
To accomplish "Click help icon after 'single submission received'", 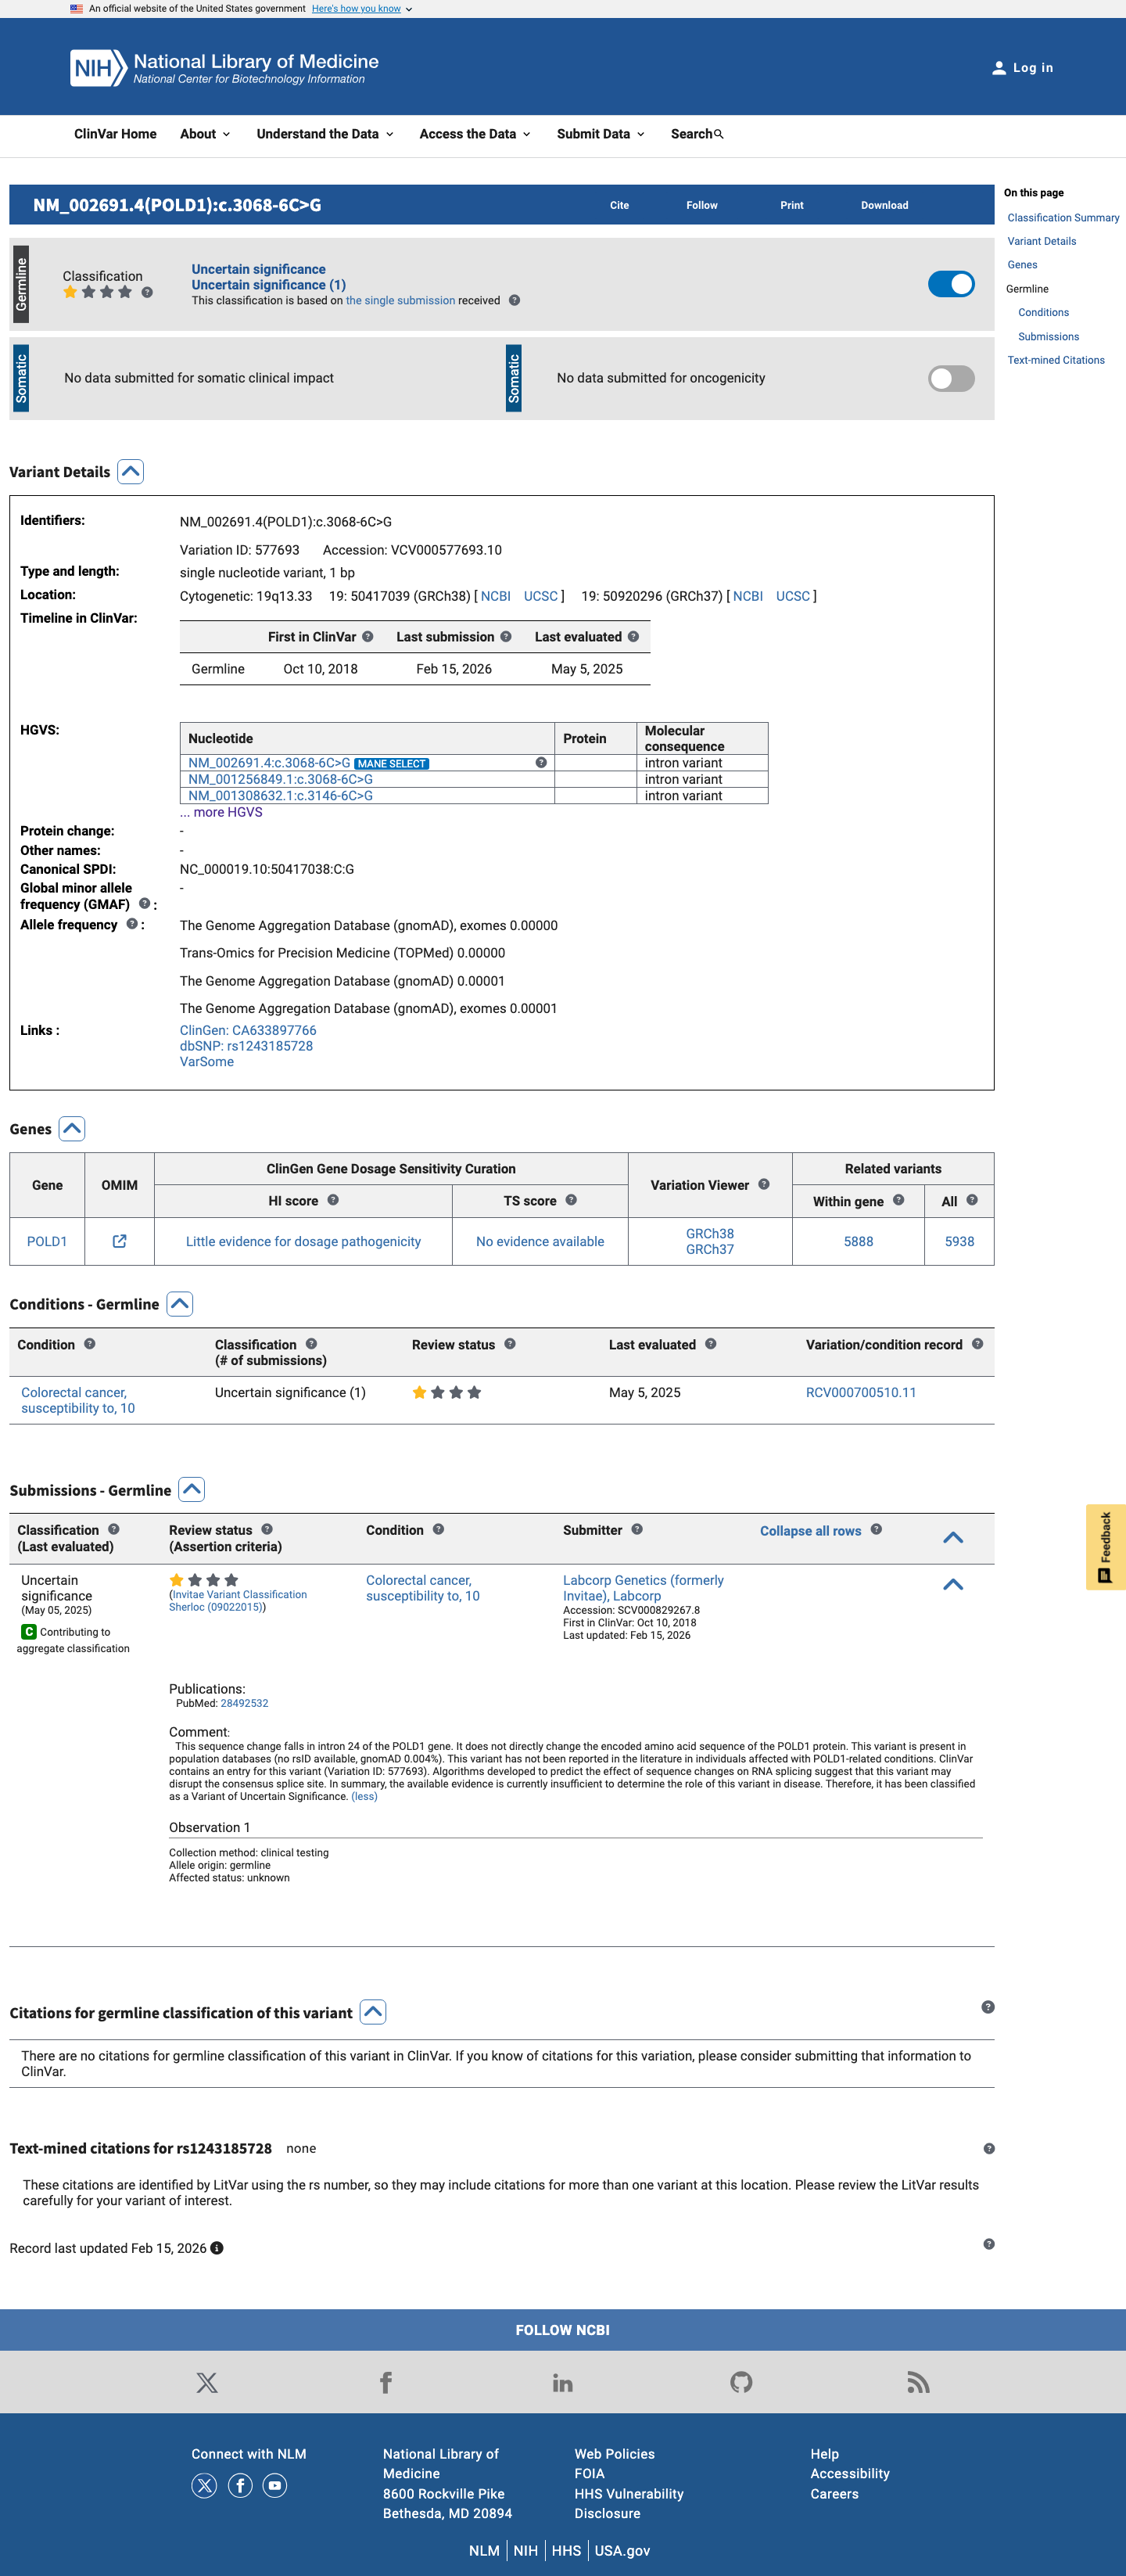I will pyautogui.click(x=514, y=300).
